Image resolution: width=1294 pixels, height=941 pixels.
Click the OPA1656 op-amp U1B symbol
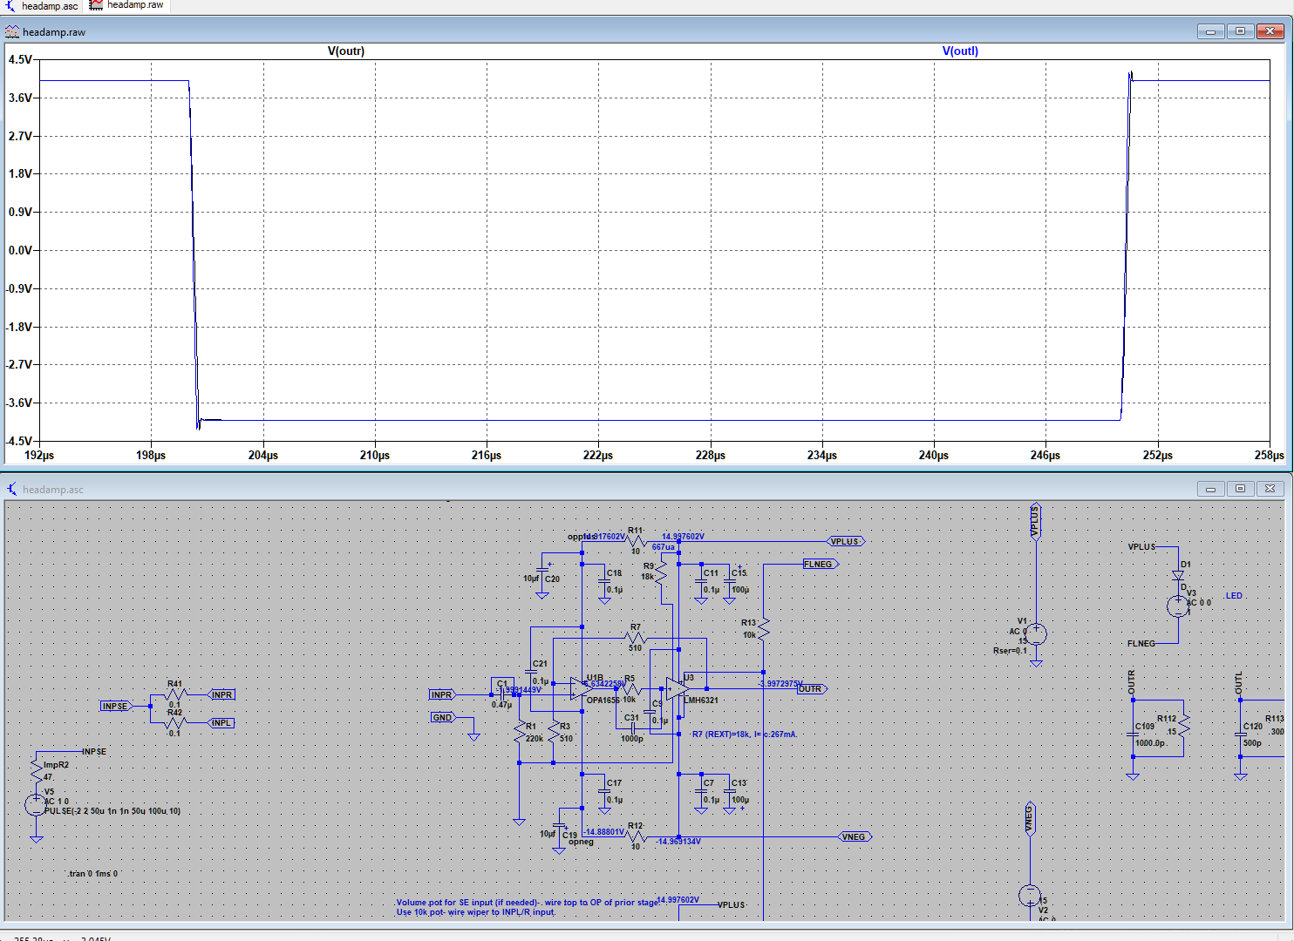tap(582, 688)
